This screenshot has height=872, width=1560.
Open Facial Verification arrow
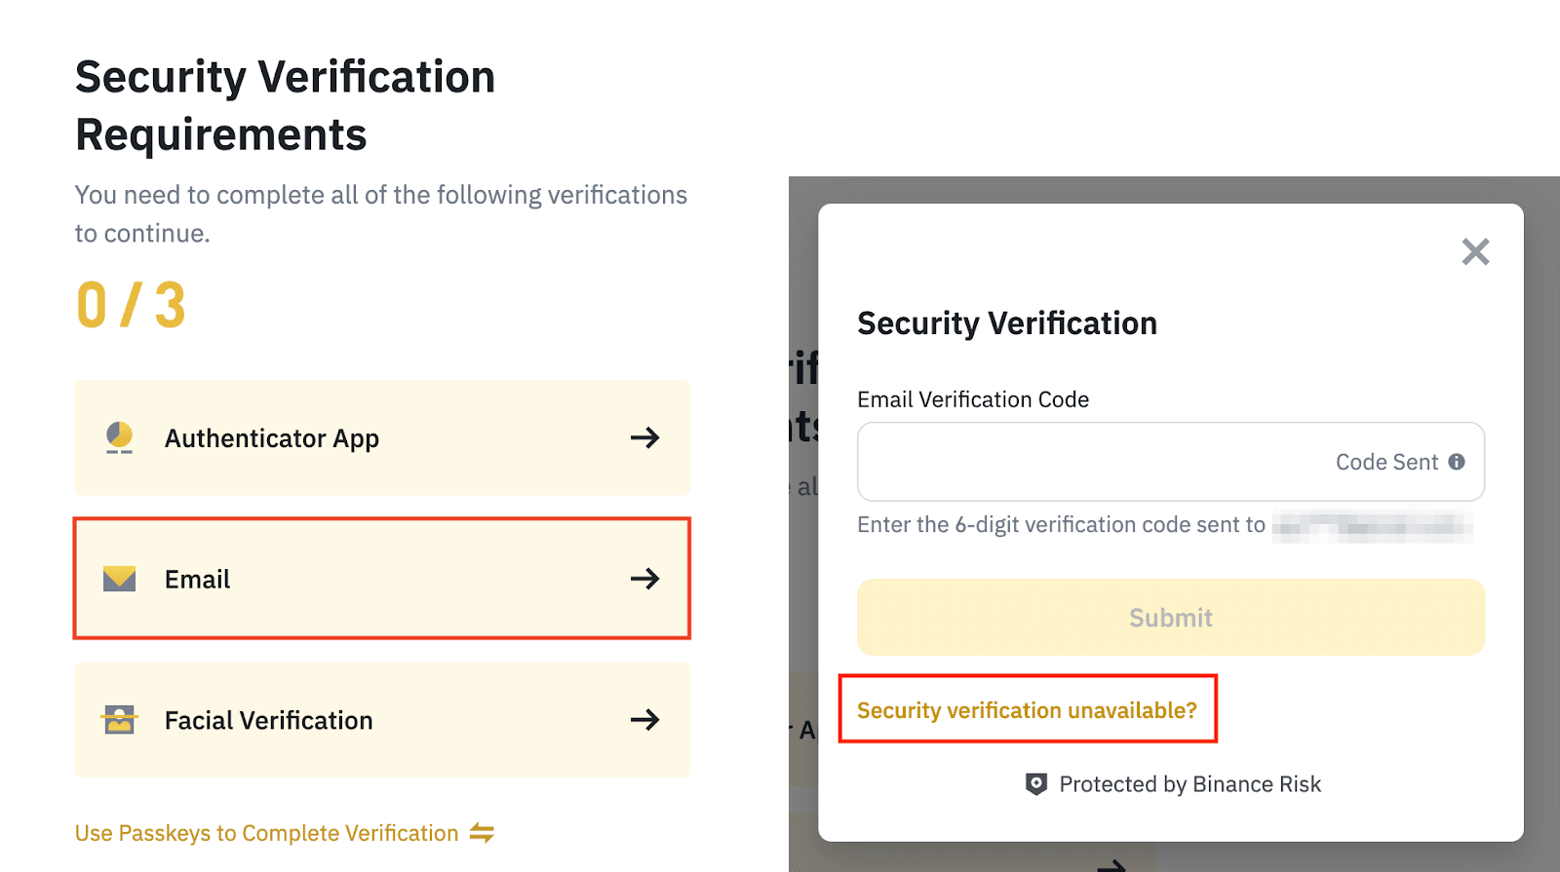(644, 720)
